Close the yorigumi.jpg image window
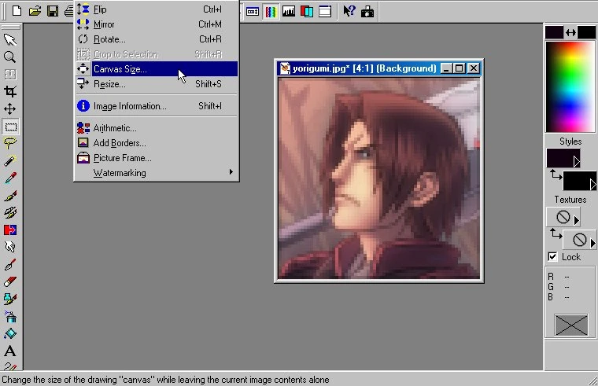 (x=474, y=68)
